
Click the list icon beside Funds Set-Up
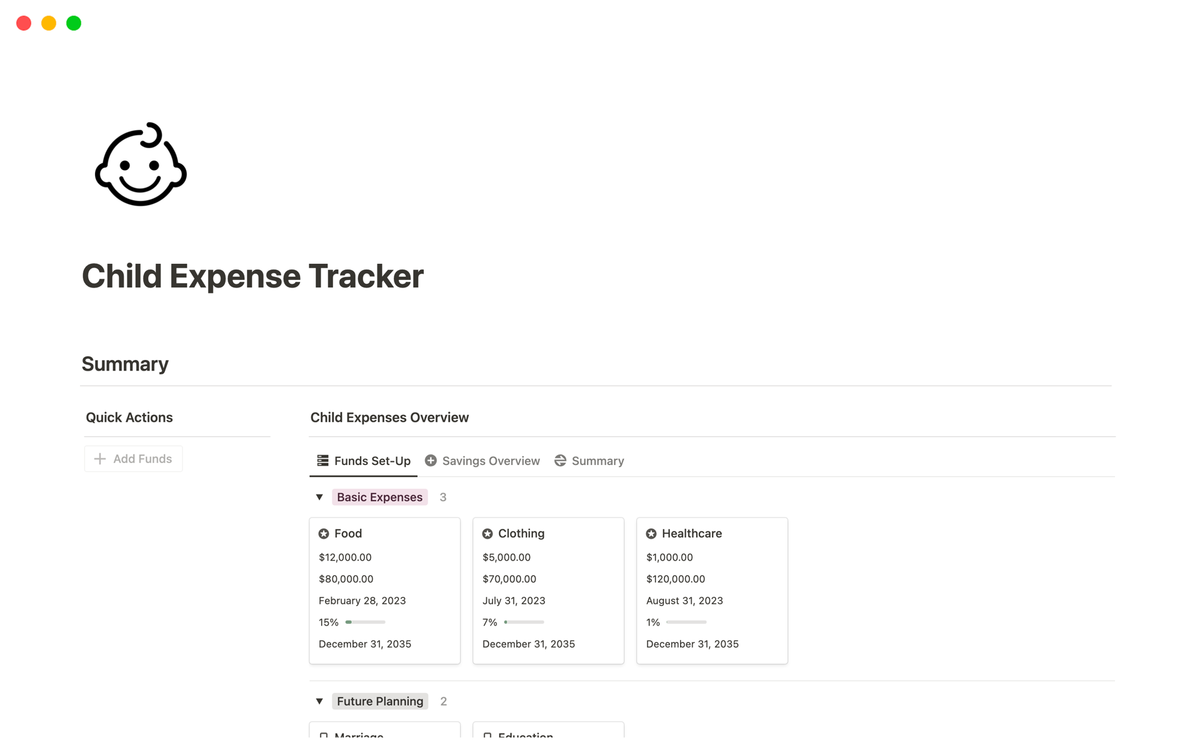click(x=322, y=460)
